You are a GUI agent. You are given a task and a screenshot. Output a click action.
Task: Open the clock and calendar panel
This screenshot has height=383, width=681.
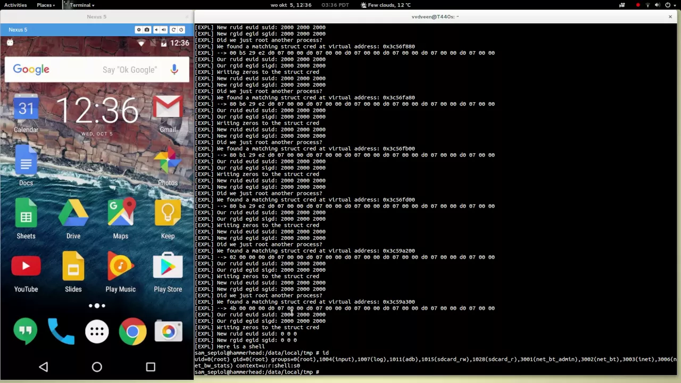pyautogui.click(x=291, y=5)
